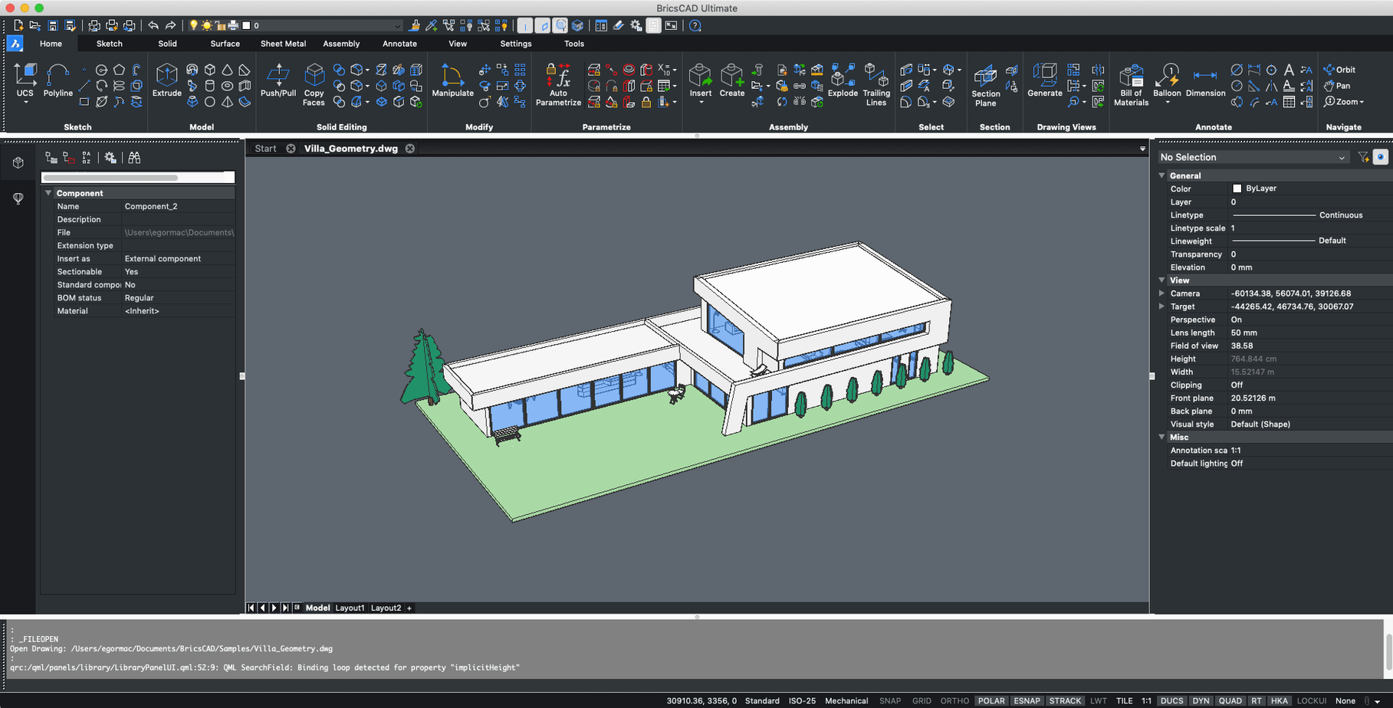
Task: Open Bill of Materials tool
Action: 1131,84
